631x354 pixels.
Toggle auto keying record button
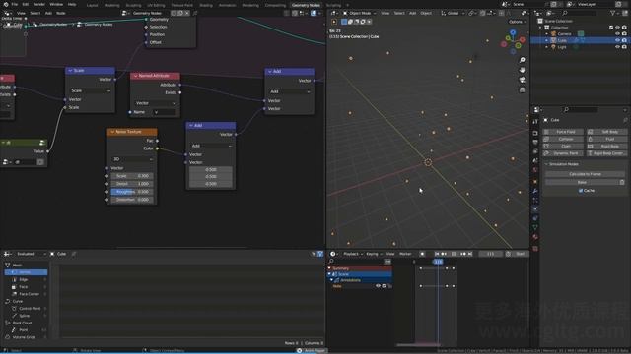[422, 254]
